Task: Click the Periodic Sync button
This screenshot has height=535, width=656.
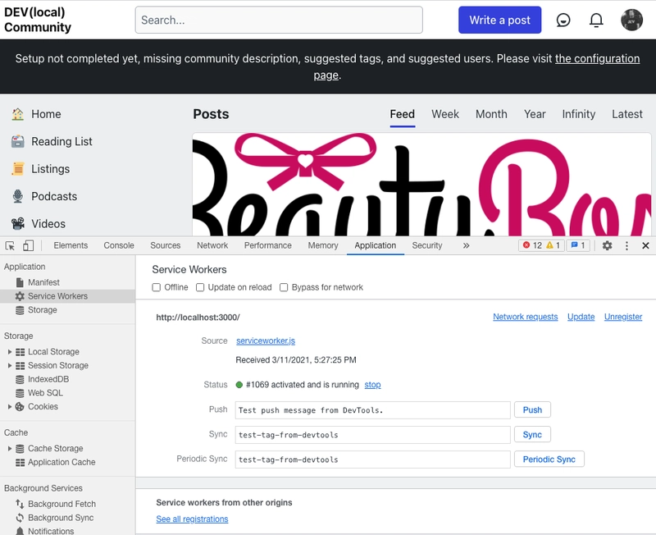Action: 549,460
